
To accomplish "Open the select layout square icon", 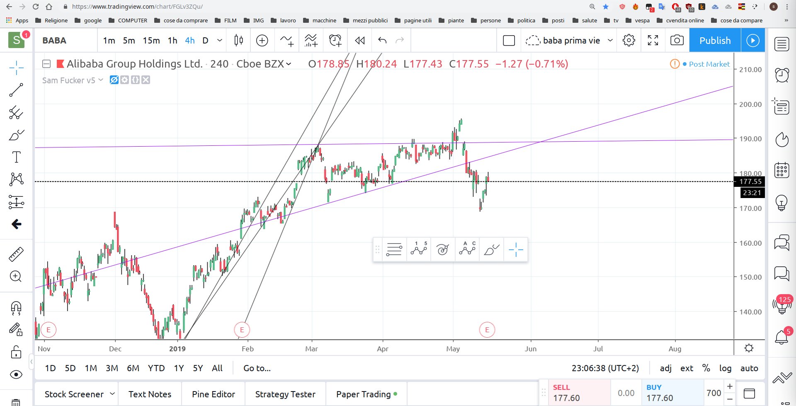I will tap(509, 40).
